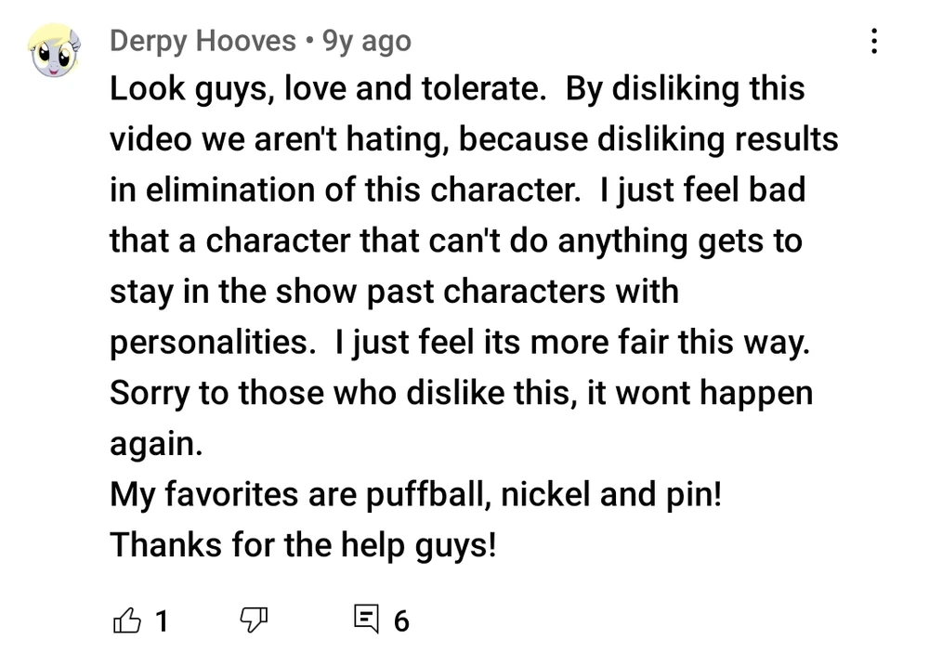Click the "9y ago" comment timestamp
This screenshot has width=929, height=652.
[x=366, y=41]
